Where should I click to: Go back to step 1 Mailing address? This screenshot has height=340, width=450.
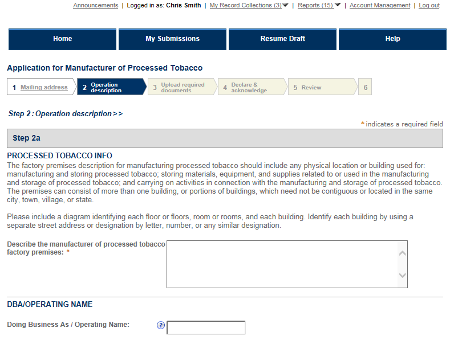43,88
